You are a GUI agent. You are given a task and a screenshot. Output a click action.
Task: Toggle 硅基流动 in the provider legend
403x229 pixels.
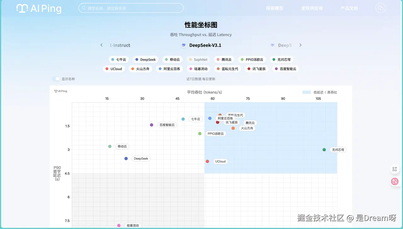coord(198,69)
